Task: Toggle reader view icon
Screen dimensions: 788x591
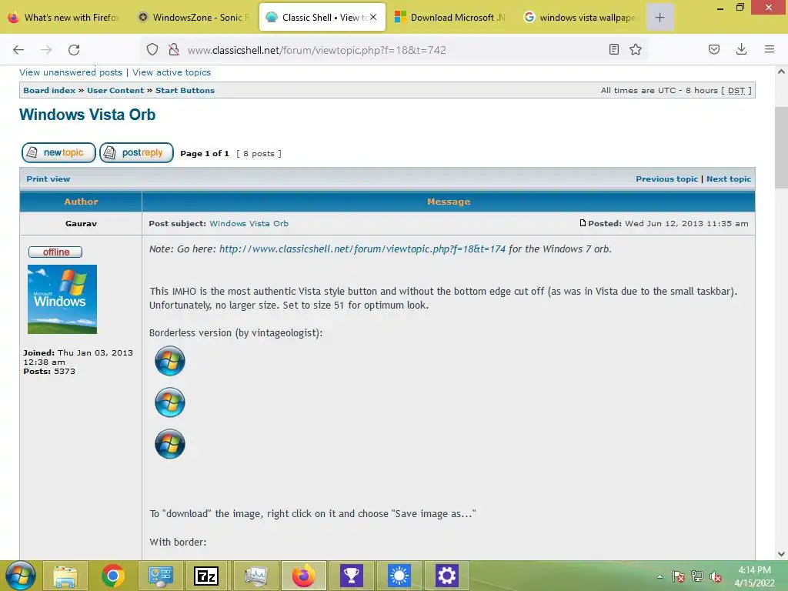Action: 613,49
